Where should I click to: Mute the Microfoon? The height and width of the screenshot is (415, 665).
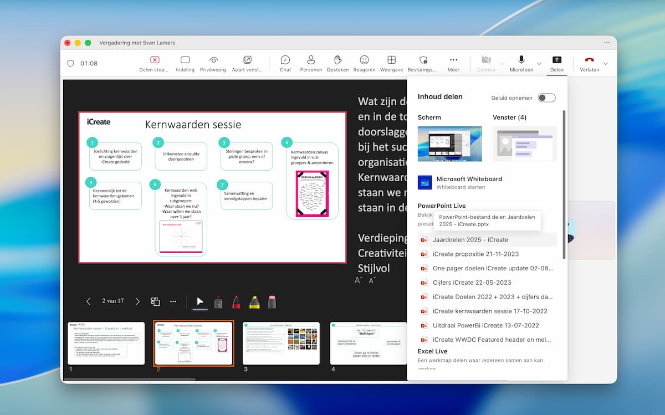coord(520,63)
